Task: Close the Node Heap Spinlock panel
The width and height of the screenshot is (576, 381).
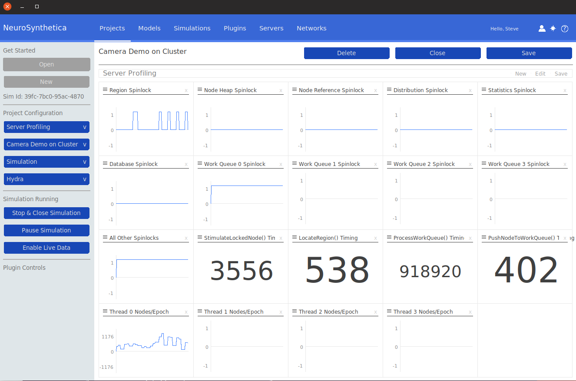Action: point(281,91)
